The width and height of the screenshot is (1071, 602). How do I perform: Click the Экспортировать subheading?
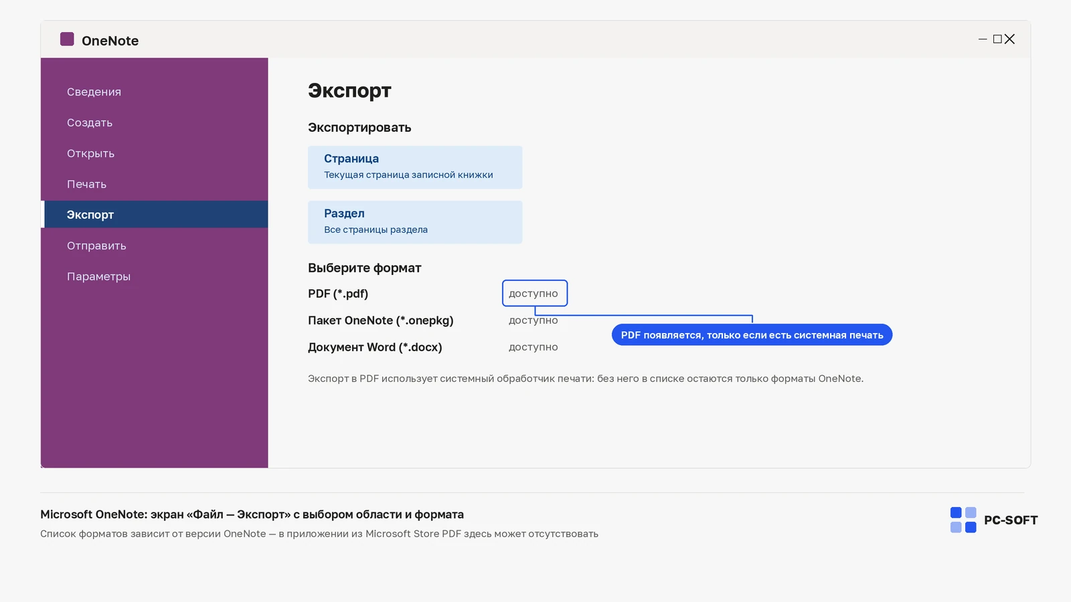[359, 128]
